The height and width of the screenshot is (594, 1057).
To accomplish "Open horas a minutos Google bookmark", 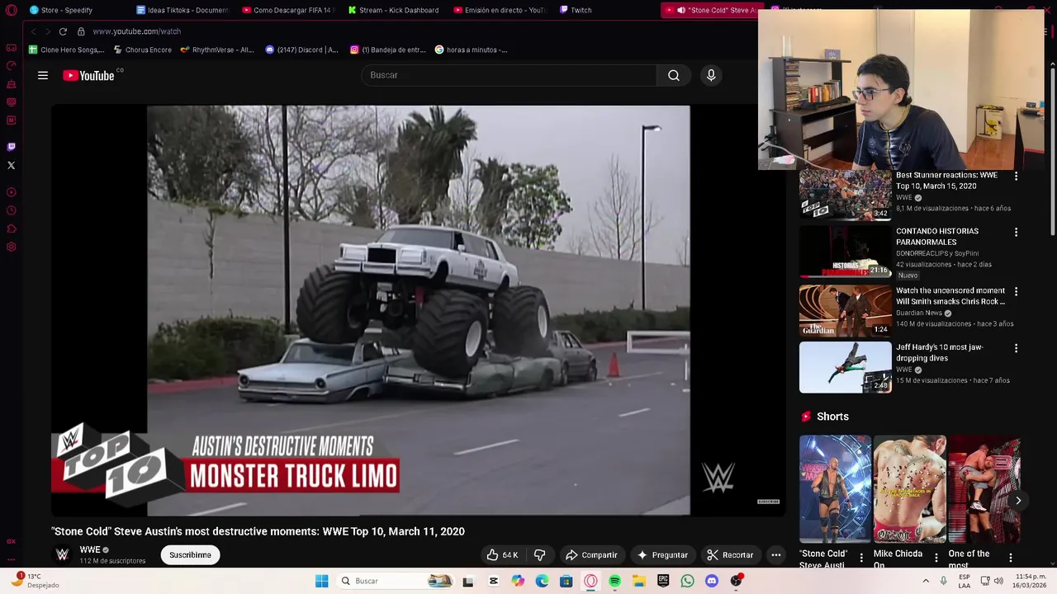I will click(x=472, y=49).
